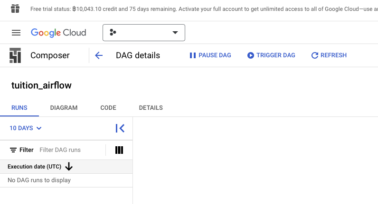Collapse the runs side panel

(x=120, y=128)
